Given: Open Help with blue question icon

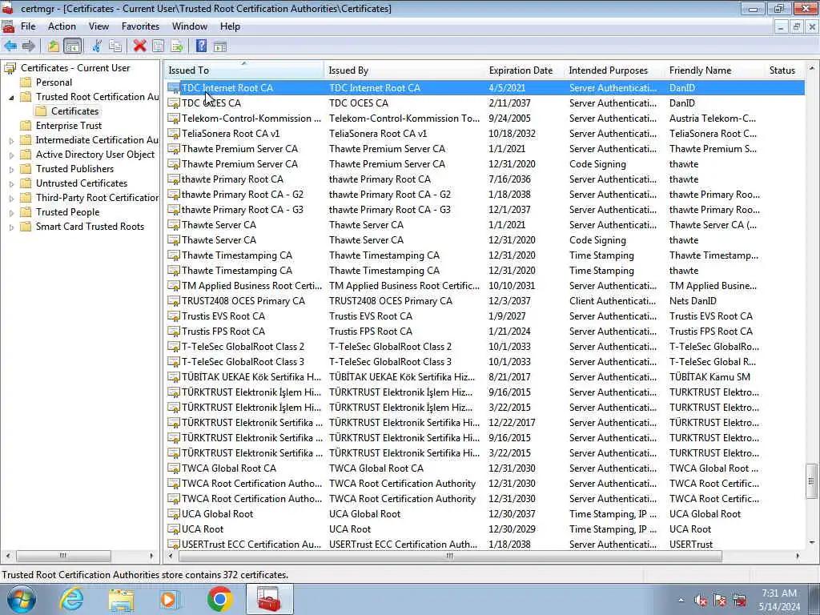Looking at the screenshot, I should pyautogui.click(x=201, y=46).
